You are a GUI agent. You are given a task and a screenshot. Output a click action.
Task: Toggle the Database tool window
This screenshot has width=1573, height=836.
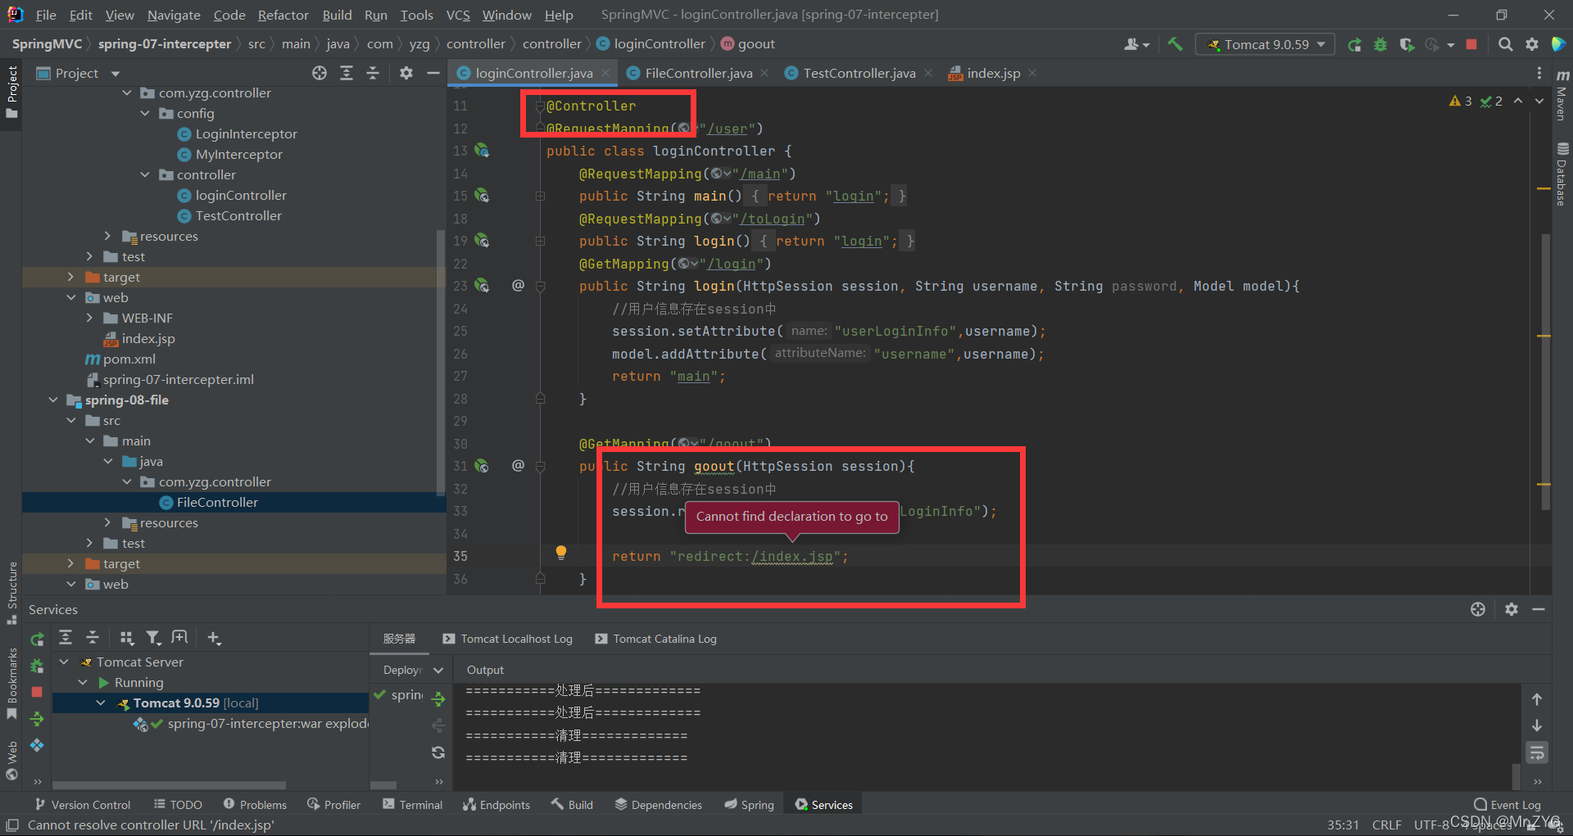click(x=1562, y=174)
